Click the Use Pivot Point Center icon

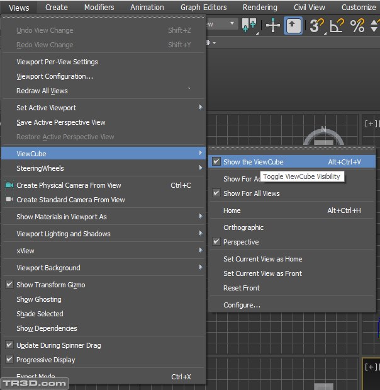click(249, 25)
